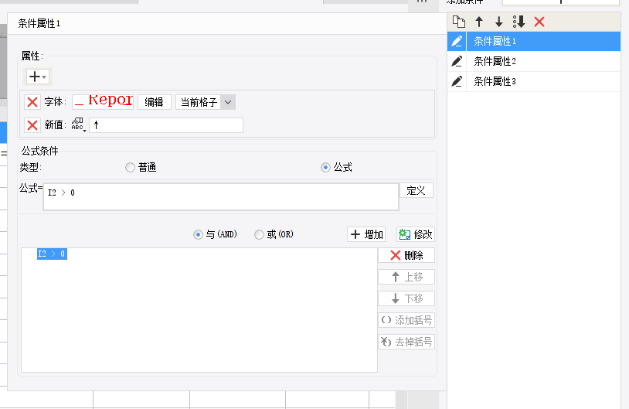
Task: Open the 新值 value type ABC icon
Action: [78, 124]
